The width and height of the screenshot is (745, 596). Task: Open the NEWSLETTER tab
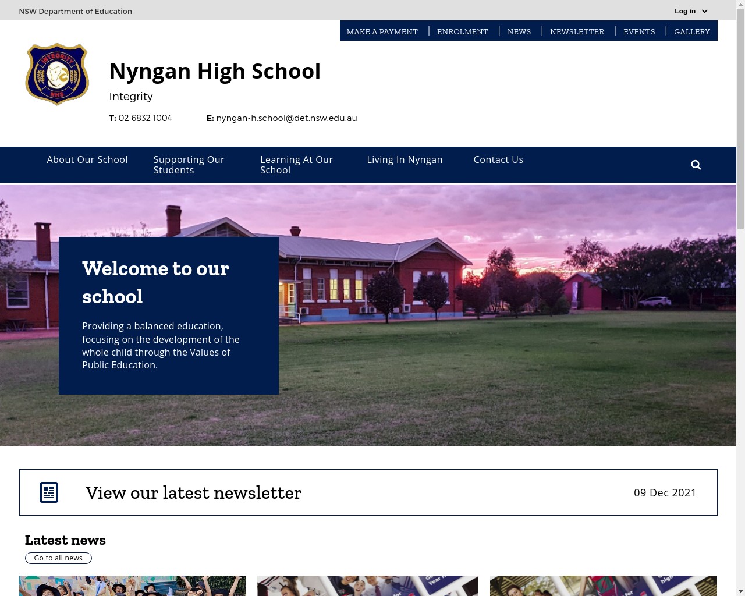pos(577,31)
